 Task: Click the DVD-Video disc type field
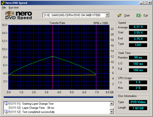point(138,102)
